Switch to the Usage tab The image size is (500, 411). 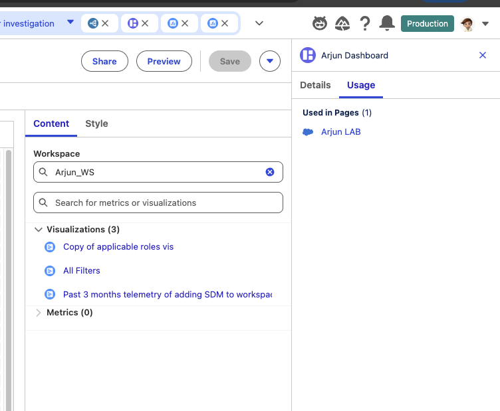tap(361, 85)
